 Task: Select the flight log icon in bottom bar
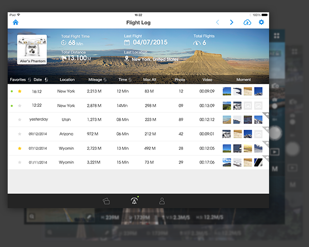click(x=134, y=201)
